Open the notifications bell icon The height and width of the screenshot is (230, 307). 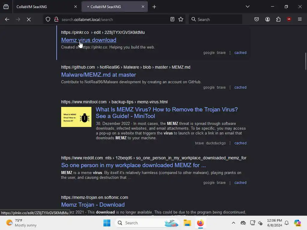coord(287,223)
